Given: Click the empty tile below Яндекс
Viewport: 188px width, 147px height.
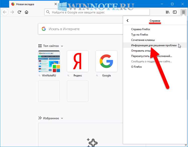Looking at the screenshot, I should [x=78, y=91].
